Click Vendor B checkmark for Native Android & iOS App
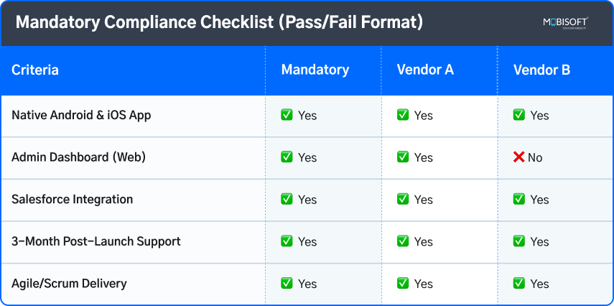 [519, 115]
